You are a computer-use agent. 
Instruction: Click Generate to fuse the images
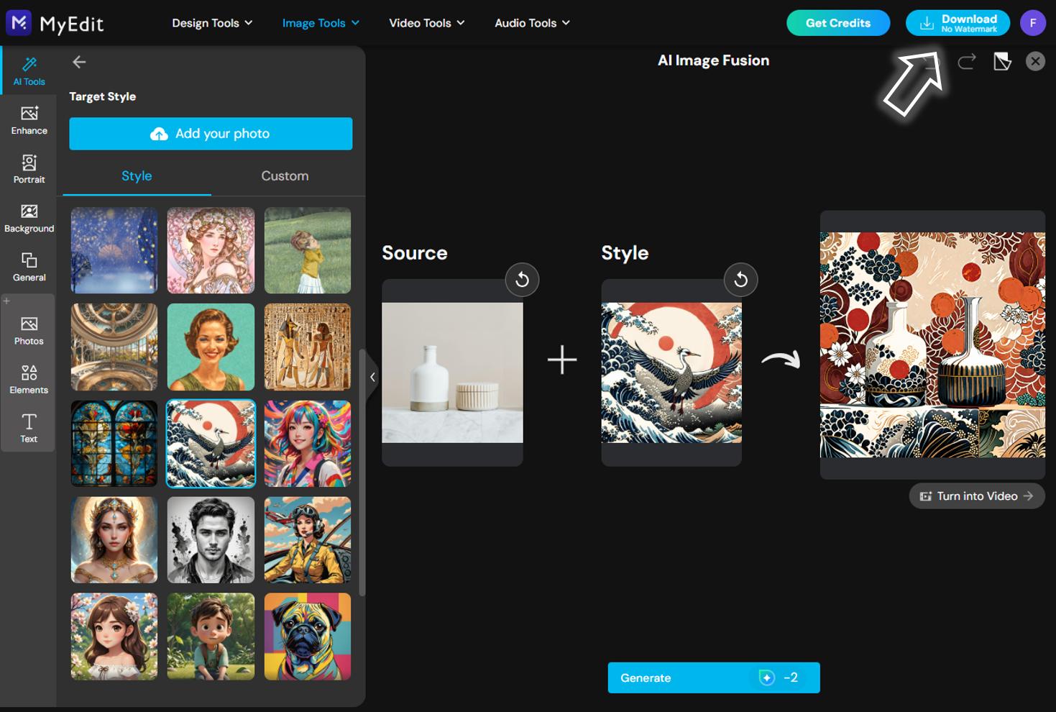(x=713, y=677)
